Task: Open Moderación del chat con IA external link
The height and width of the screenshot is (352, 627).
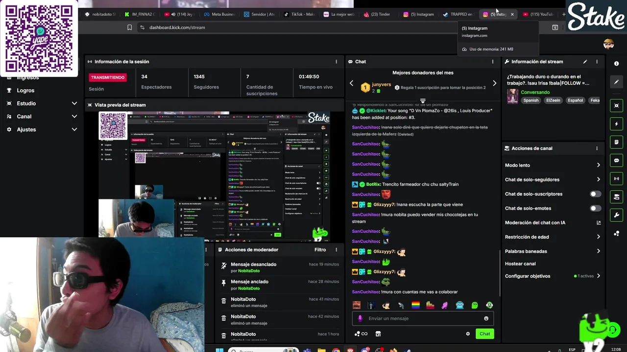Action: click(599, 222)
